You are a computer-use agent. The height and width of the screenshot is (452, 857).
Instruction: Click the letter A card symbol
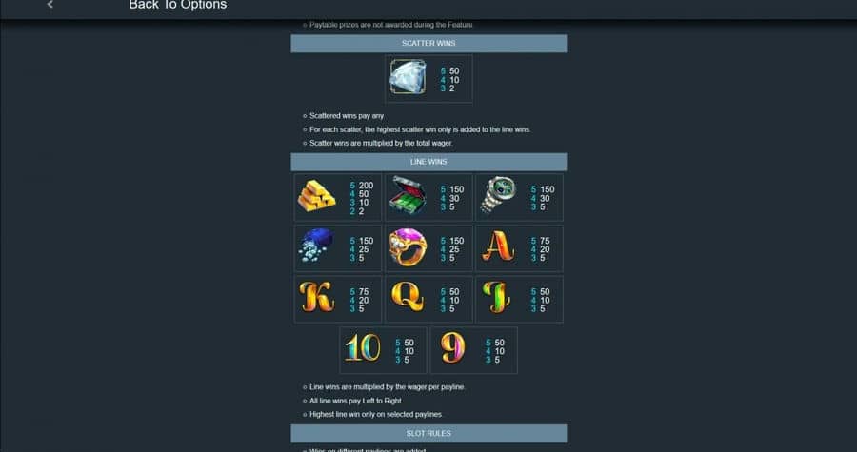click(498, 246)
